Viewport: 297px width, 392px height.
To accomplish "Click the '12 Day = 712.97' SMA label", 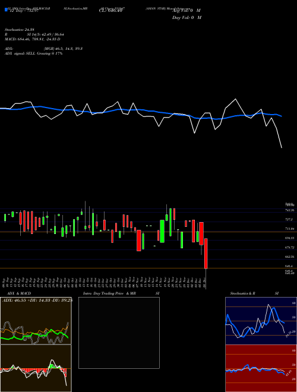I will (23, 11).
